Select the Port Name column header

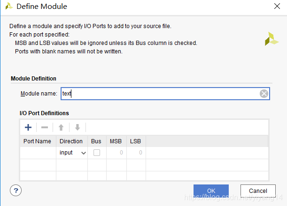(x=38, y=141)
